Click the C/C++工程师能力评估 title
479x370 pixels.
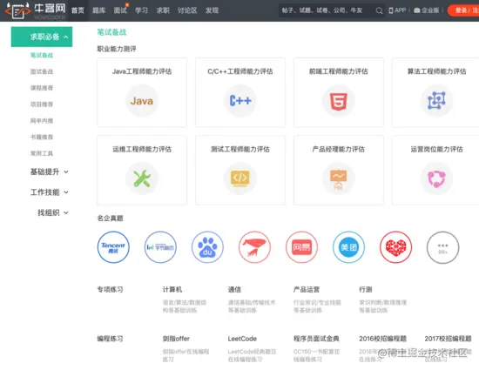pos(240,71)
